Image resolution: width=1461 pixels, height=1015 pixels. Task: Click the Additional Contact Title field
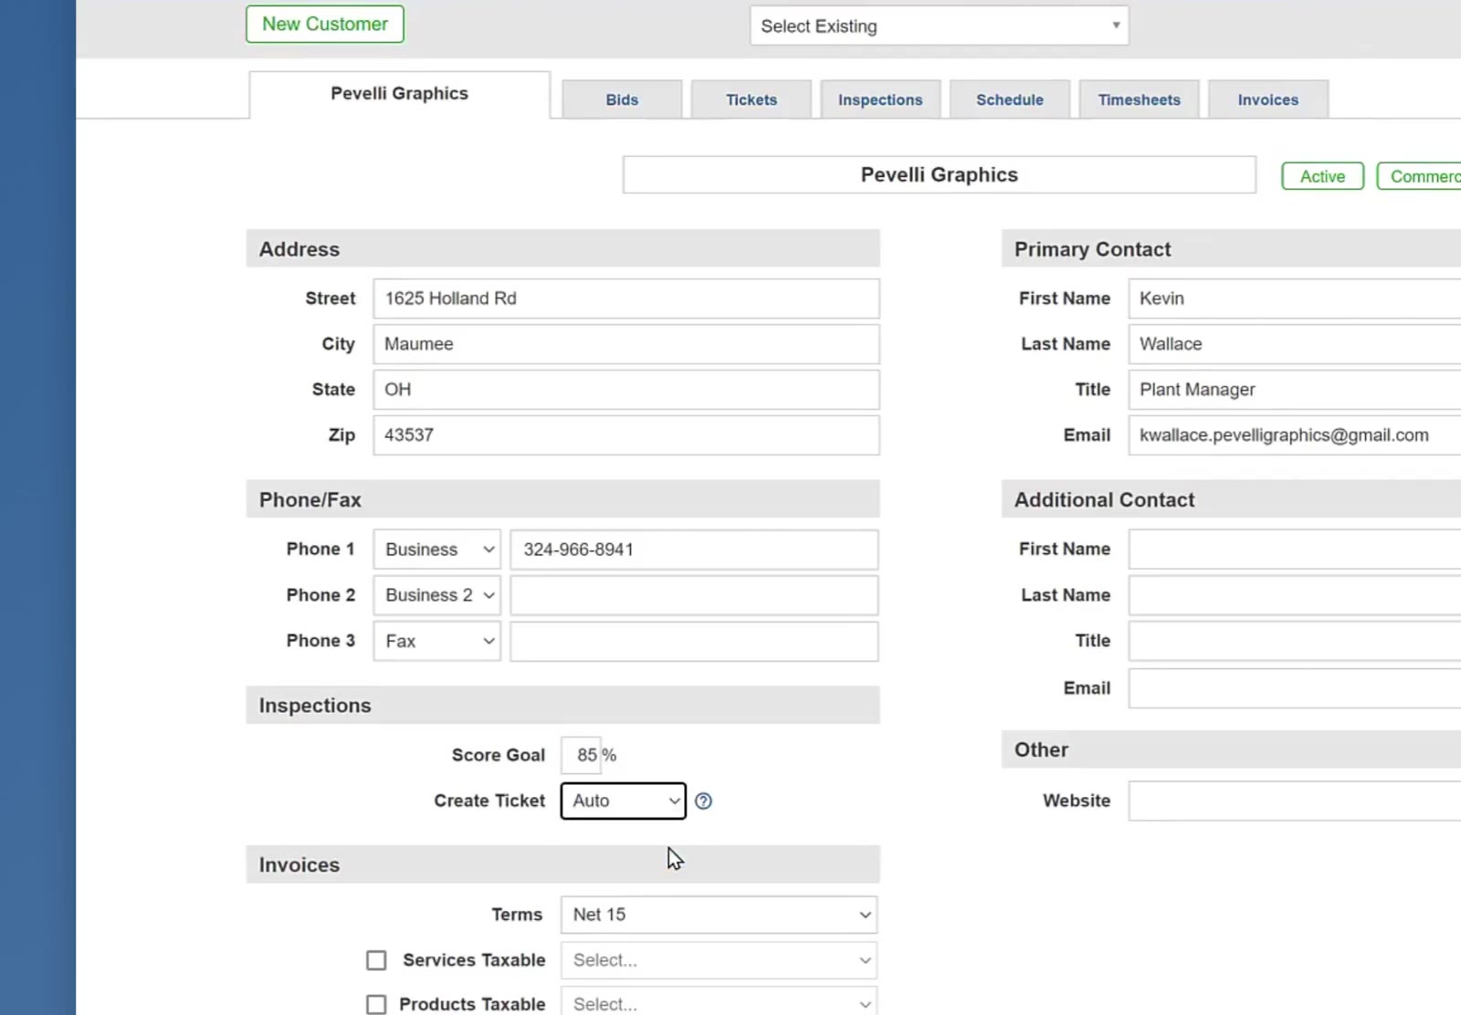(1295, 641)
